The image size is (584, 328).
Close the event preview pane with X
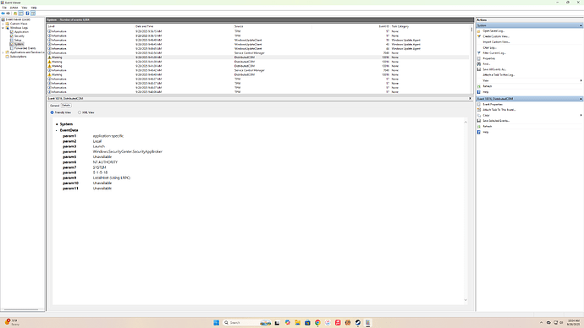click(470, 99)
